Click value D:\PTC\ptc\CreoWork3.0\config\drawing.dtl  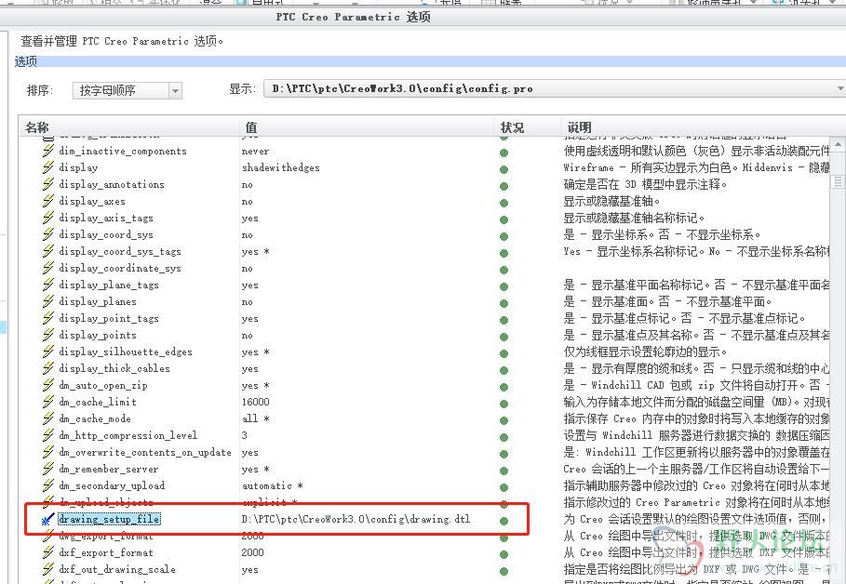(x=356, y=519)
